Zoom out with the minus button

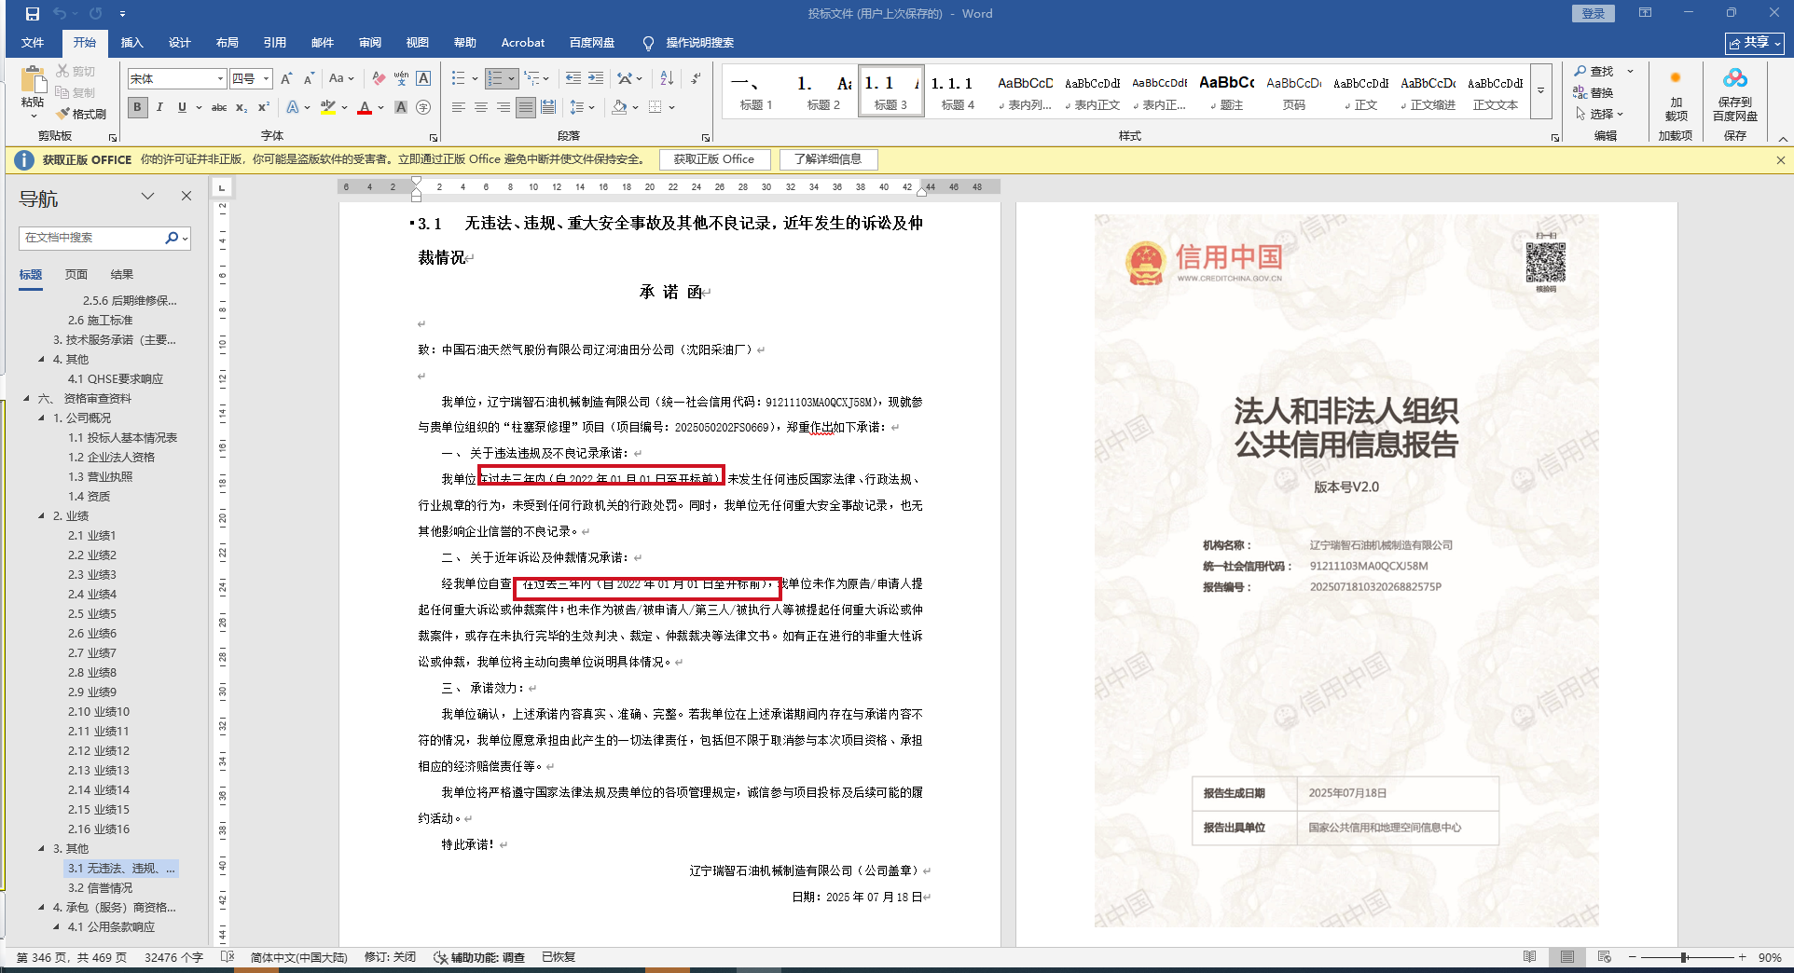tap(1633, 957)
